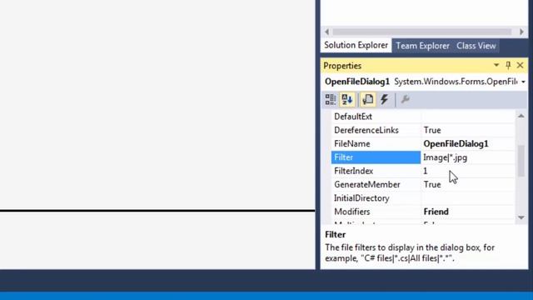Click the empty DefaultExt value field
Viewport: 533px width, 300px height.
point(468,117)
